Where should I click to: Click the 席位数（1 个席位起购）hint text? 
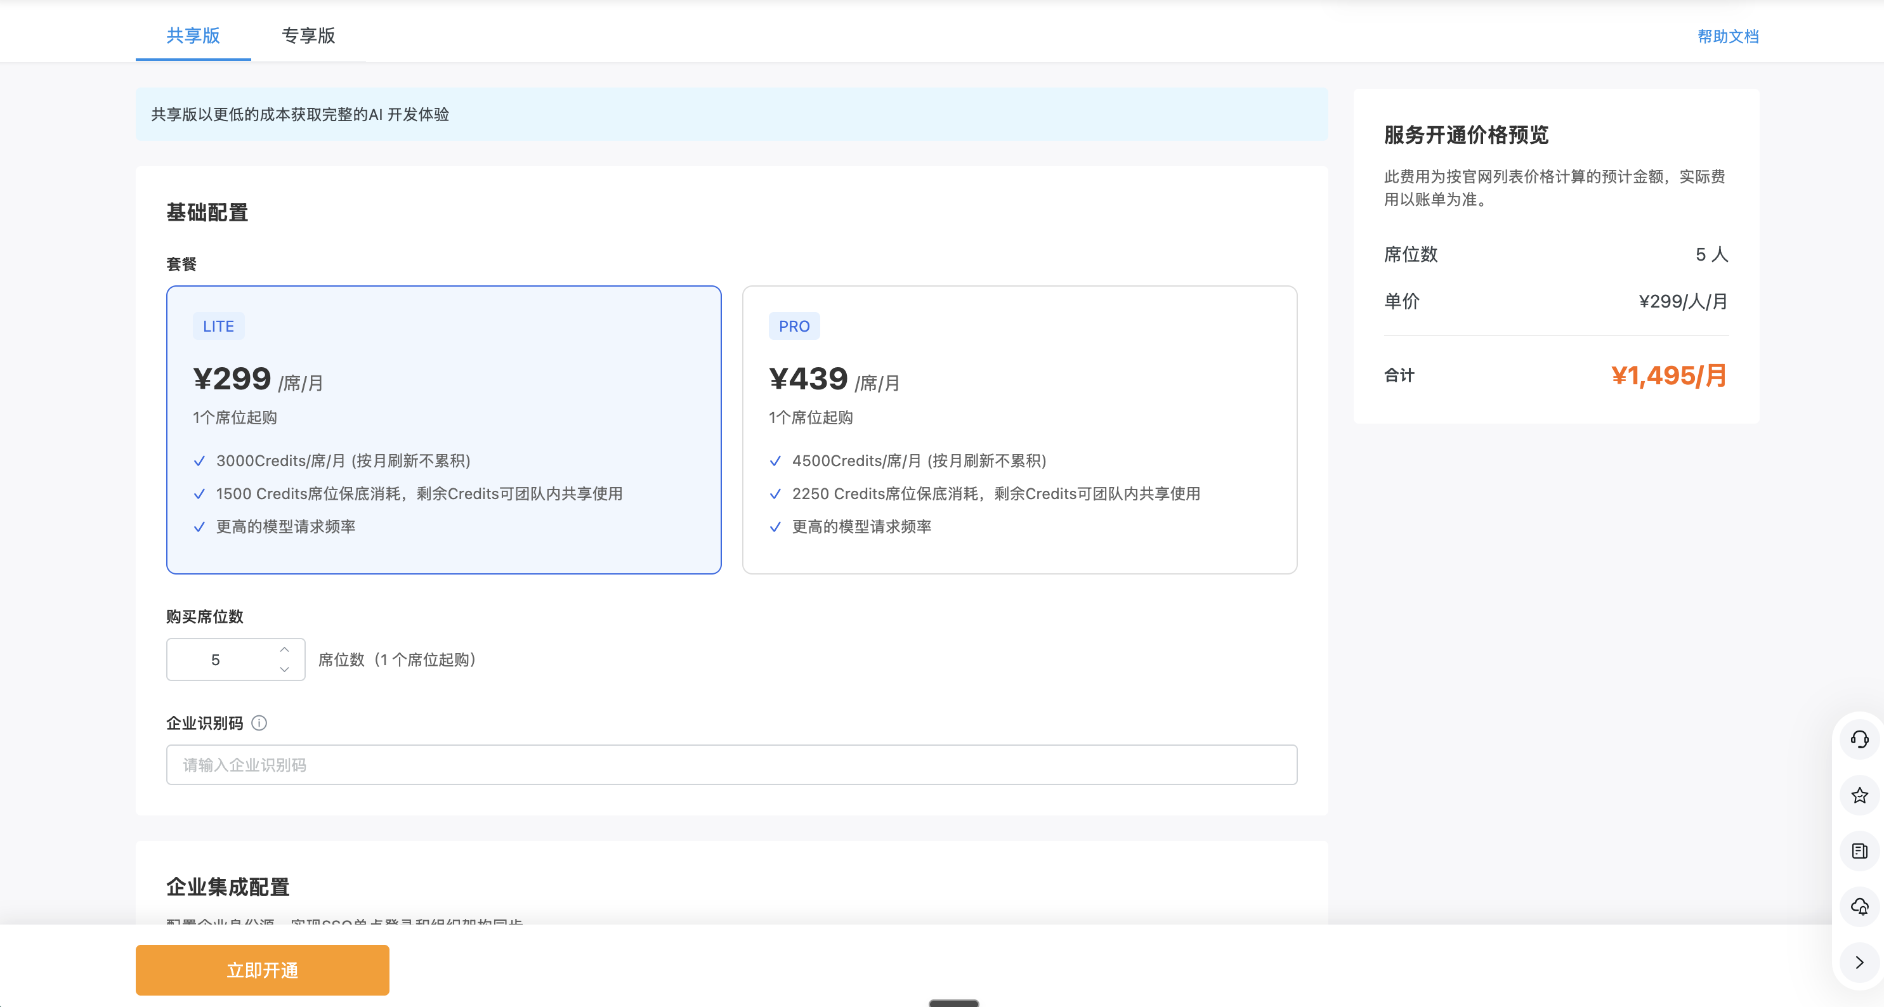[398, 659]
